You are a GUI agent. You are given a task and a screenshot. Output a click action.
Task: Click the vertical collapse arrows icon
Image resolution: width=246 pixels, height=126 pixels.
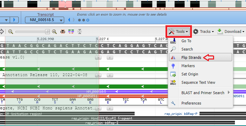click(x=80, y=31)
